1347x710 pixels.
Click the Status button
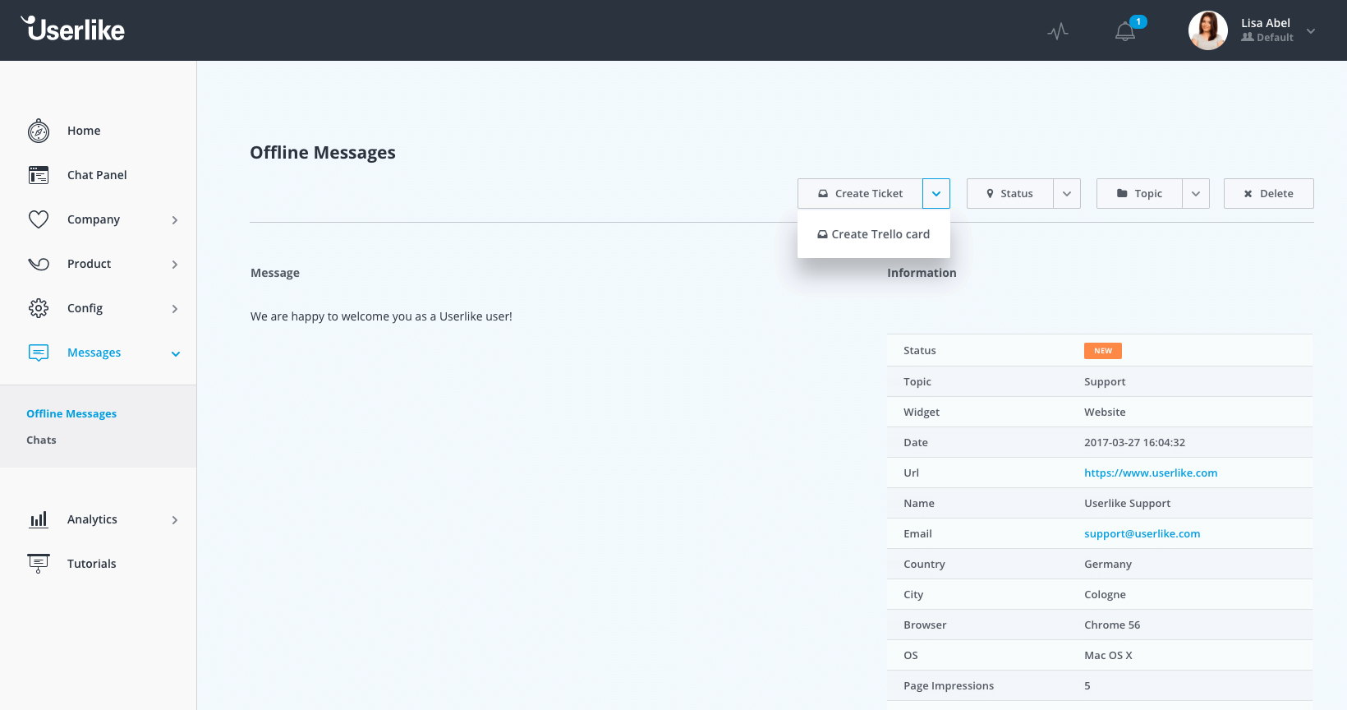pyautogui.click(x=1009, y=193)
